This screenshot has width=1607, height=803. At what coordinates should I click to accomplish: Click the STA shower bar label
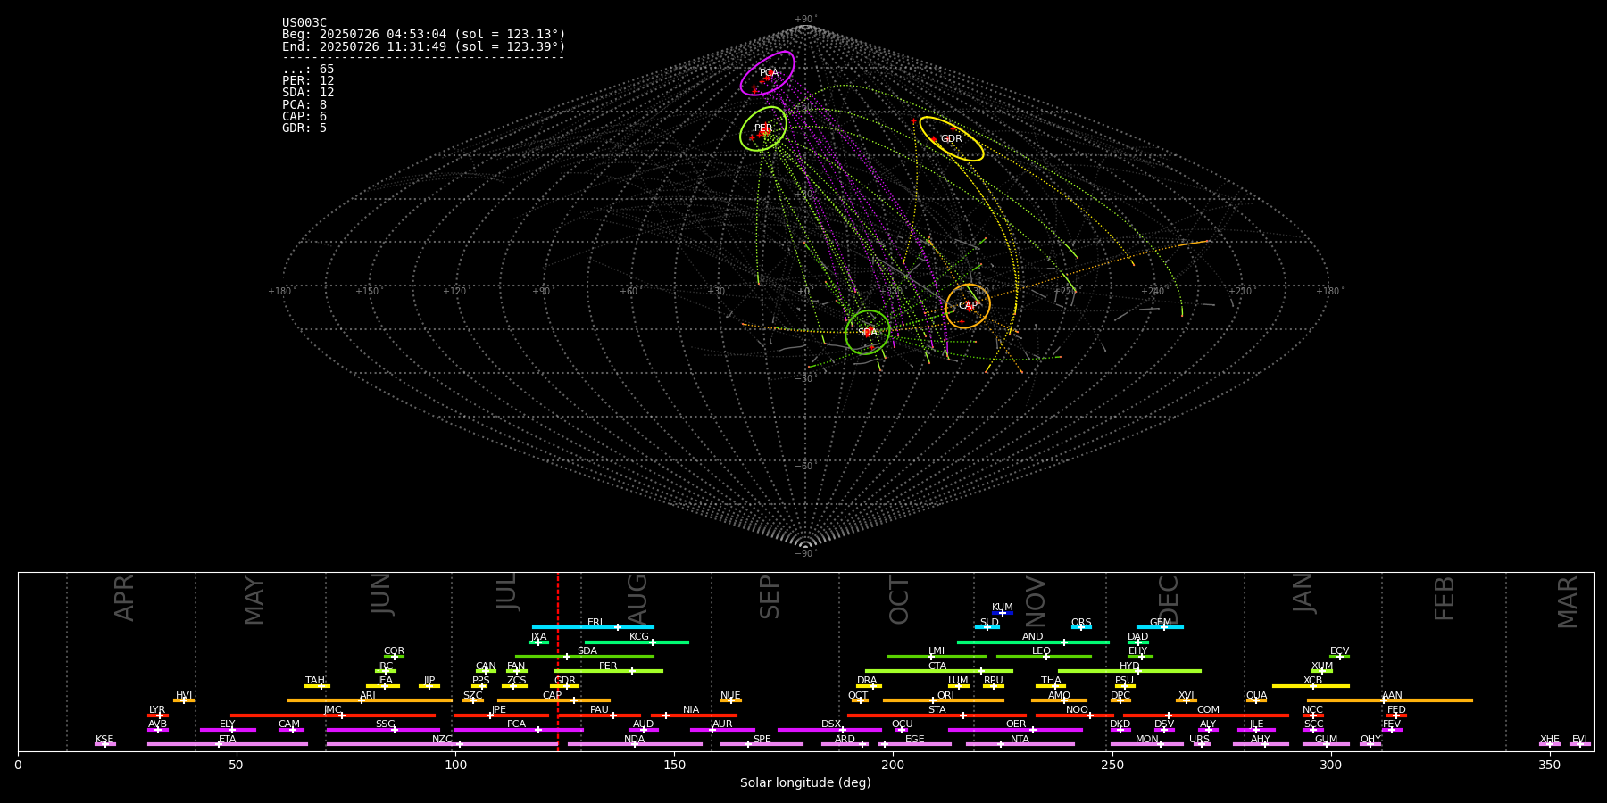click(x=937, y=710)
